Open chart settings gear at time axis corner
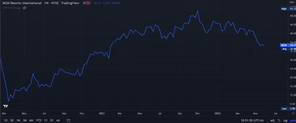 pyautogui.click(x=293, y=113)
